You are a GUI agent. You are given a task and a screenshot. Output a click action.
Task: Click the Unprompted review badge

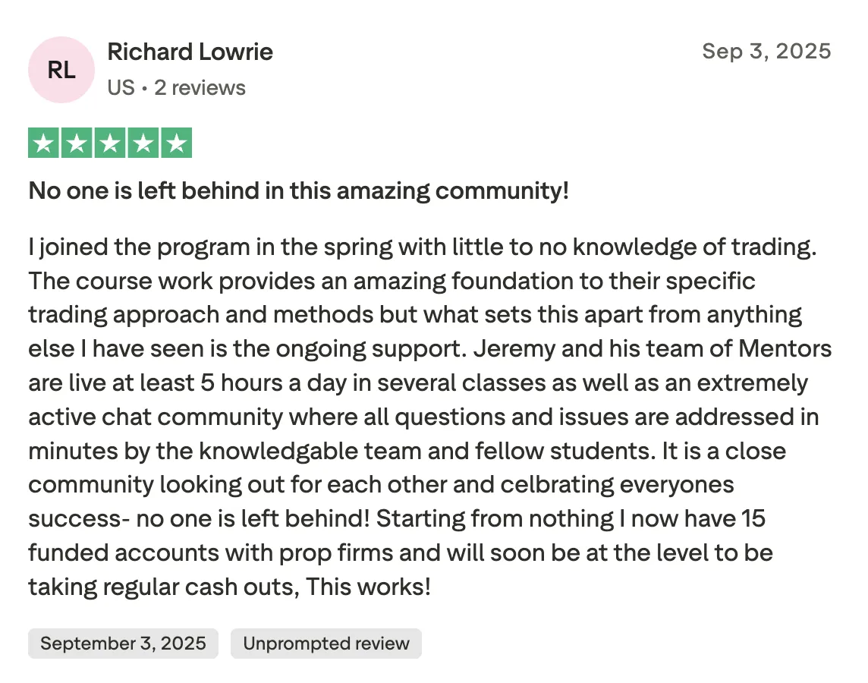[x=326, y=643]
